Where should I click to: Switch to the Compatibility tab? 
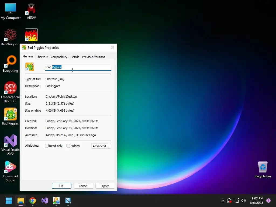pyautogui.click(x=59, y=57)
